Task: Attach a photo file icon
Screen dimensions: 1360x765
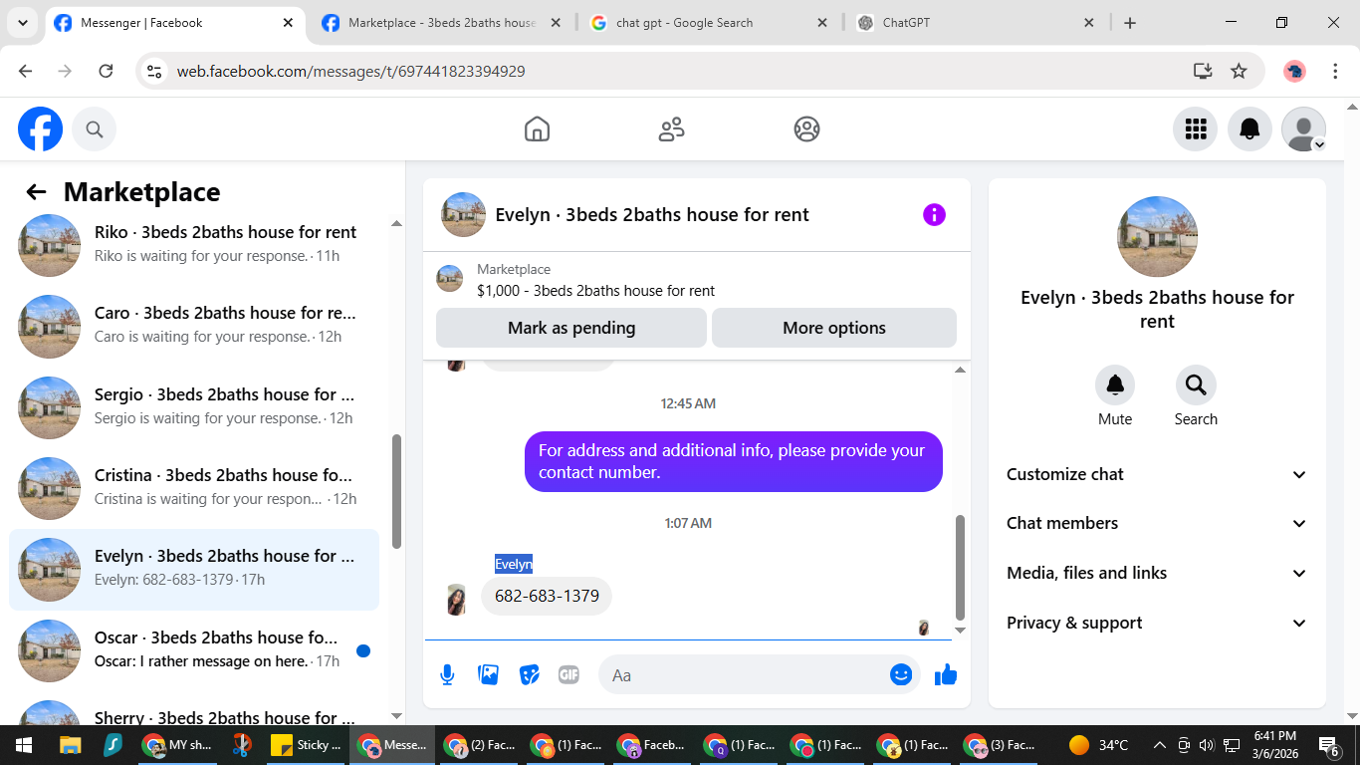Action: [488, 675]
